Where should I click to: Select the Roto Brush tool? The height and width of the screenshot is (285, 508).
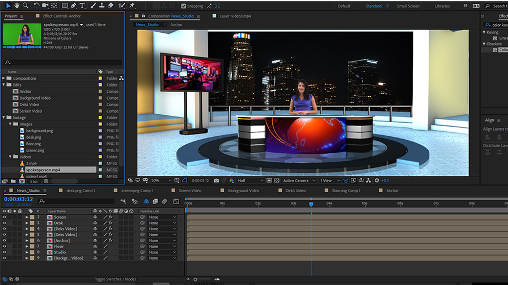pyautogui.click(x=121, y=6)
